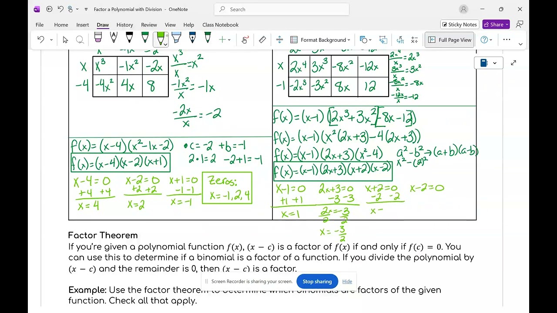Open the Class Notebook tab

point(220,25)
